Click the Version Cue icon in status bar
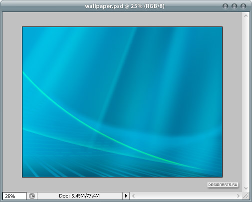 coord(32,196)
